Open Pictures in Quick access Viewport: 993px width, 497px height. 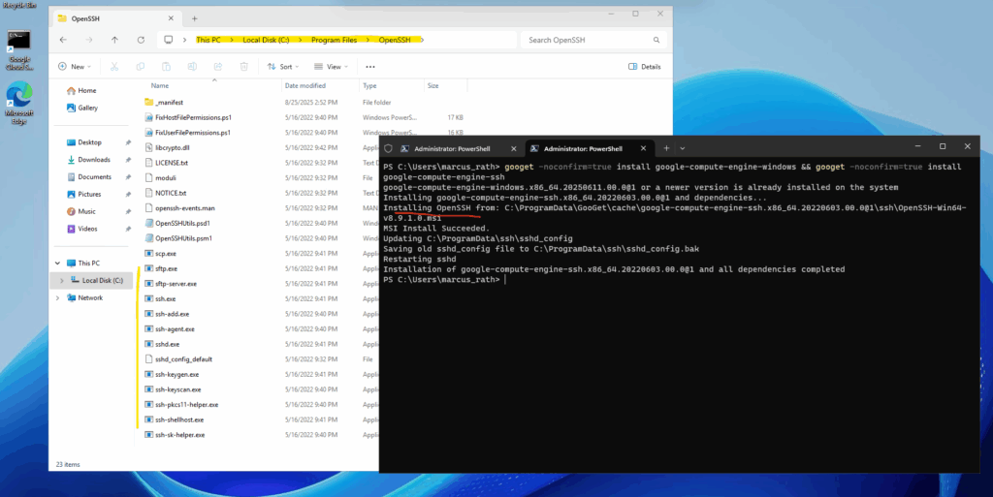point(83,194)
